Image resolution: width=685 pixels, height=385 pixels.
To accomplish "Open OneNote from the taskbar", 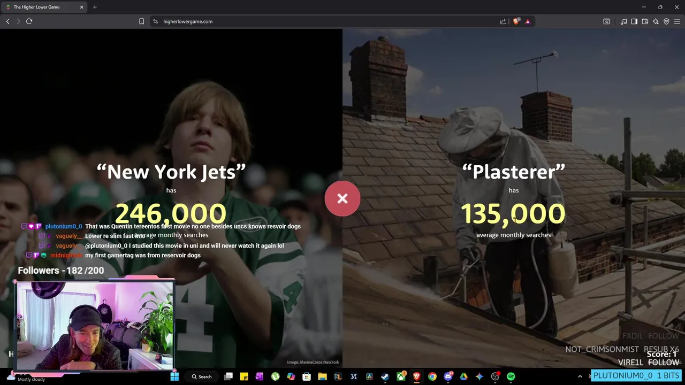I will [260, 376].
